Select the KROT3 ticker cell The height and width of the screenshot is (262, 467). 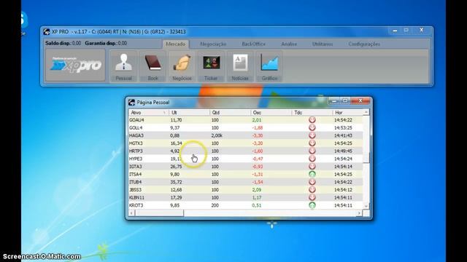click(136, 205)
